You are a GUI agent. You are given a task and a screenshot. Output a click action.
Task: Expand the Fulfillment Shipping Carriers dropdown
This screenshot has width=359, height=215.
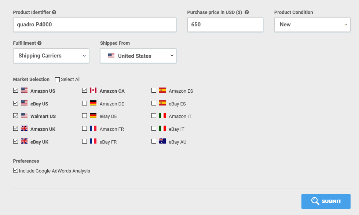click(51, 56)
